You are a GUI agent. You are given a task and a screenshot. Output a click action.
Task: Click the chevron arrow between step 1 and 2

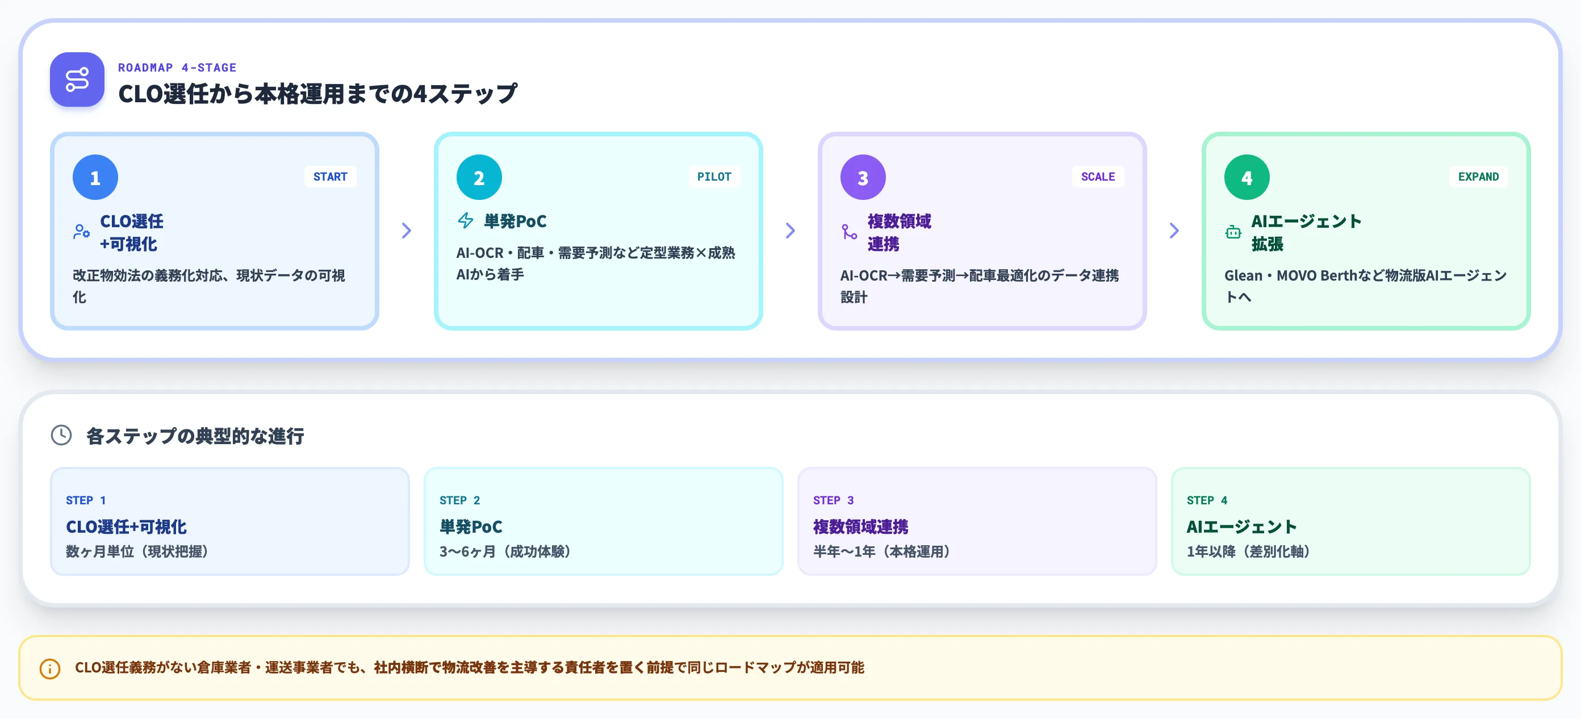(x=406, y=231)
